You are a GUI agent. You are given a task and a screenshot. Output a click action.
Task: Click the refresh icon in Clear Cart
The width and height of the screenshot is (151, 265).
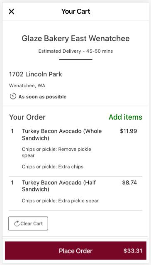pos(17,223)
